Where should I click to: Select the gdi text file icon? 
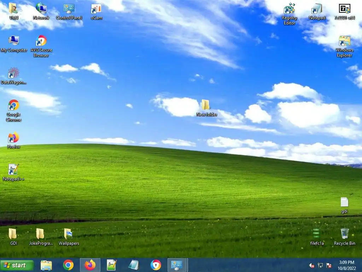coord(344,202)
